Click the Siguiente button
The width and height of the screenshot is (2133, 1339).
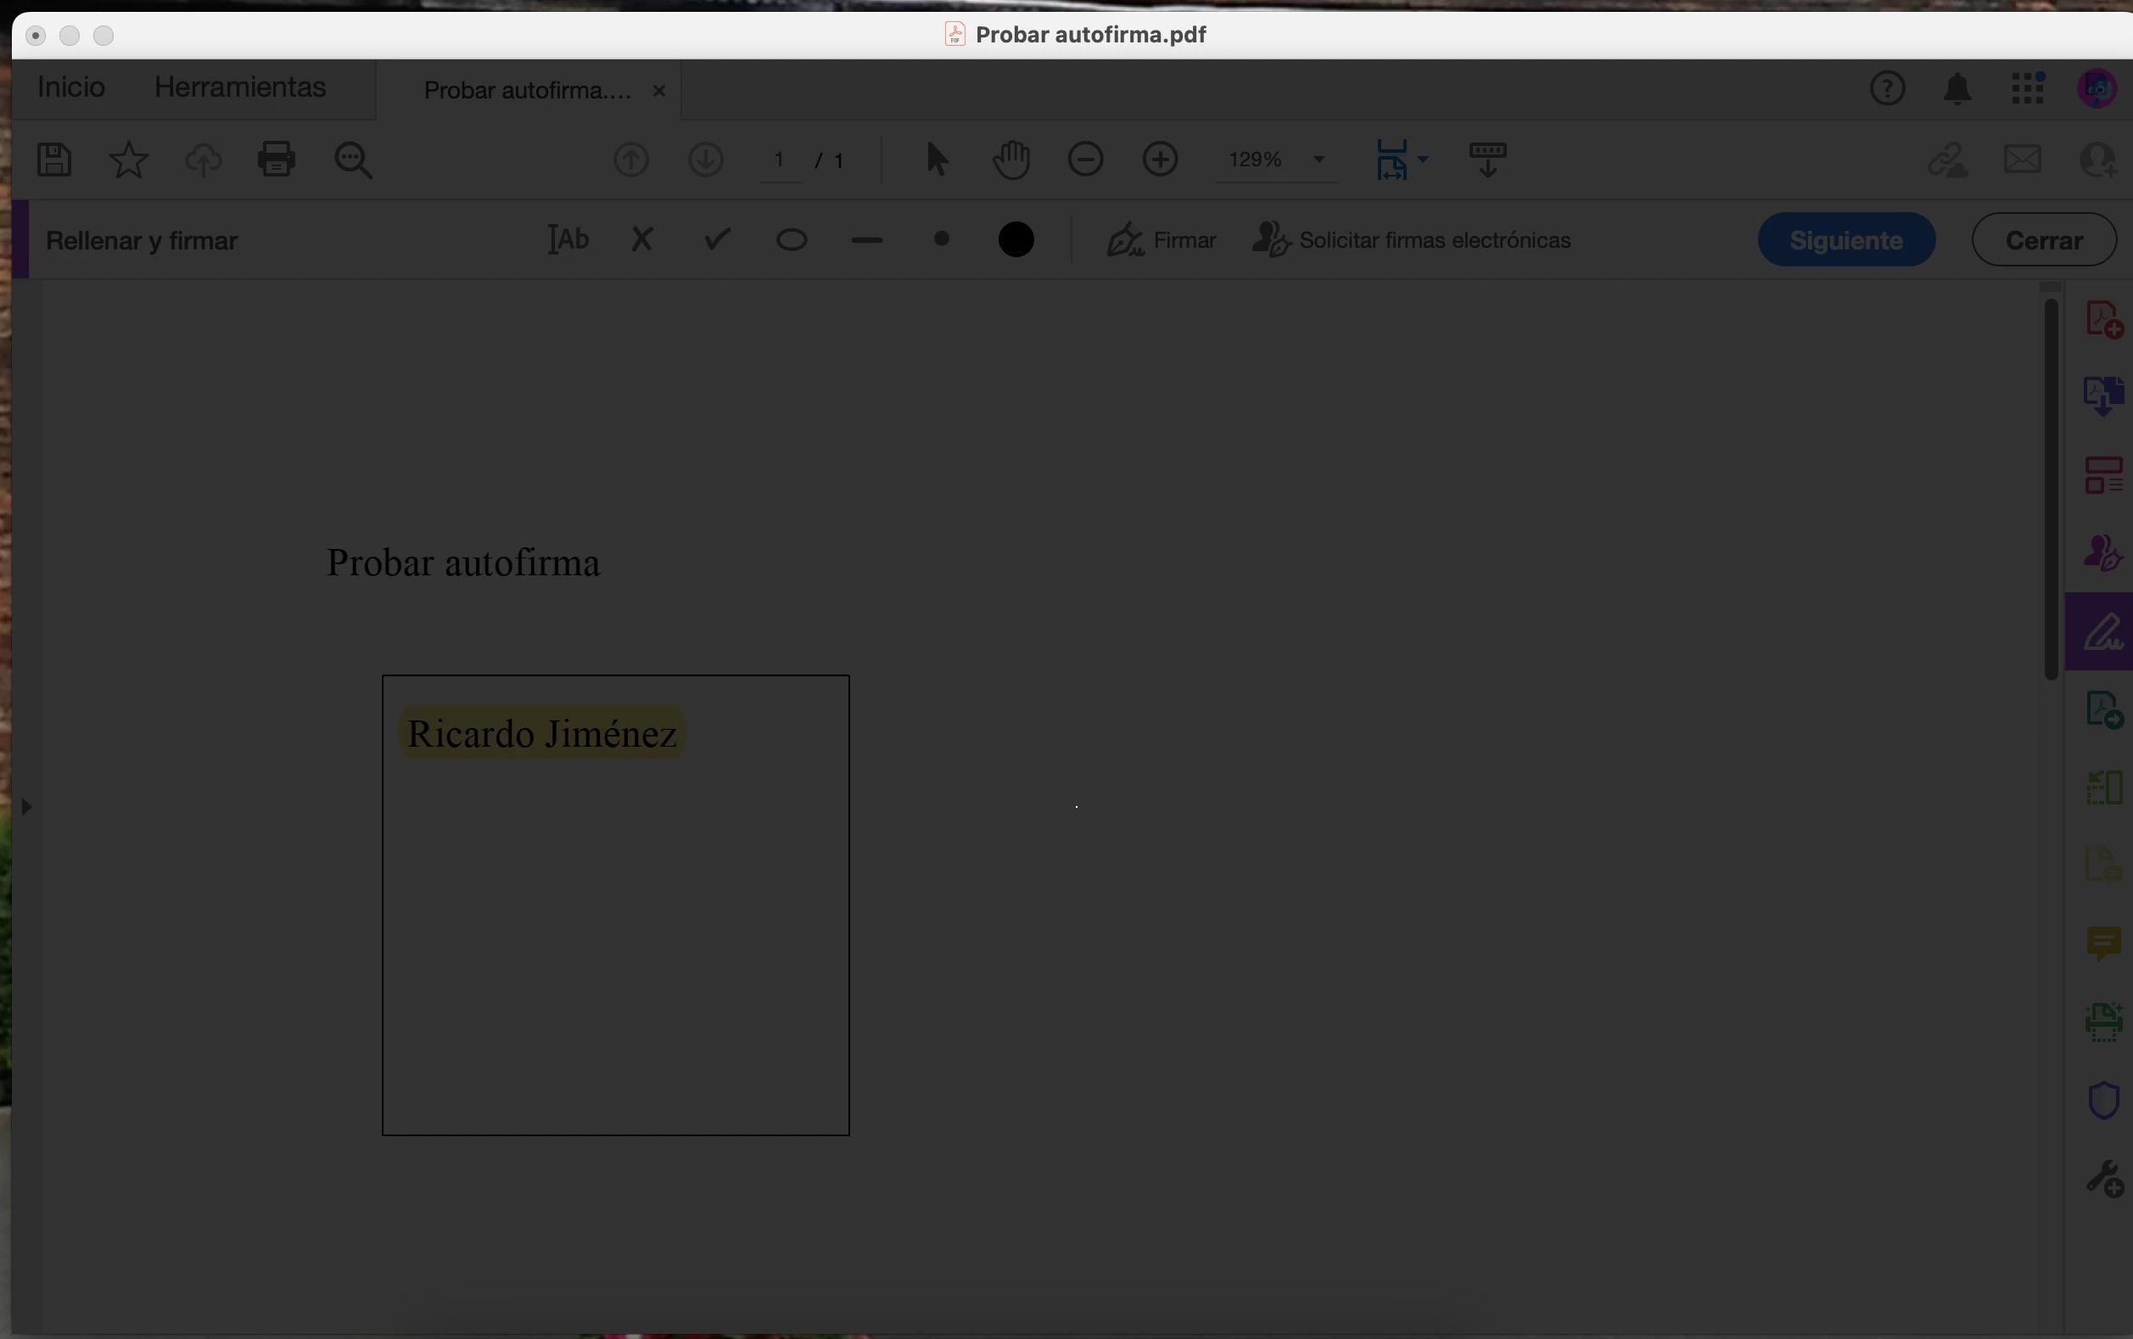tap(1846, 240)
